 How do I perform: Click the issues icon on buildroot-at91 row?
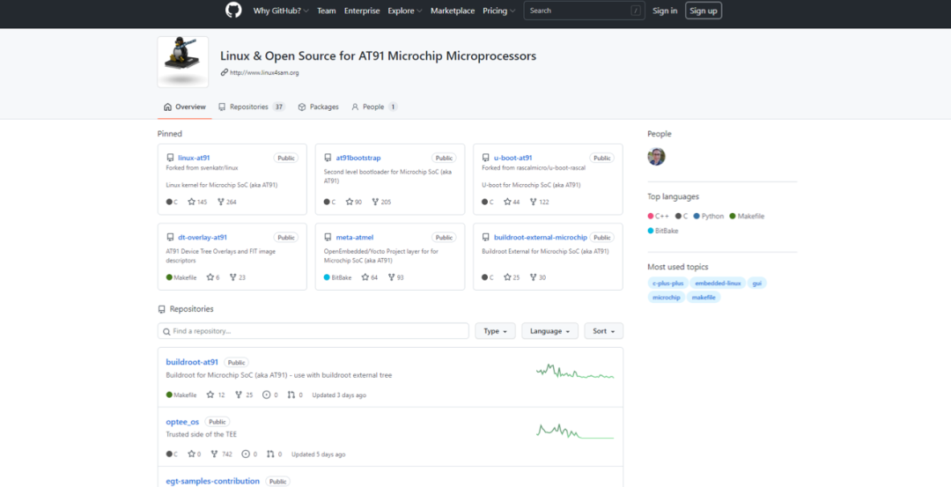click(267, 395)
